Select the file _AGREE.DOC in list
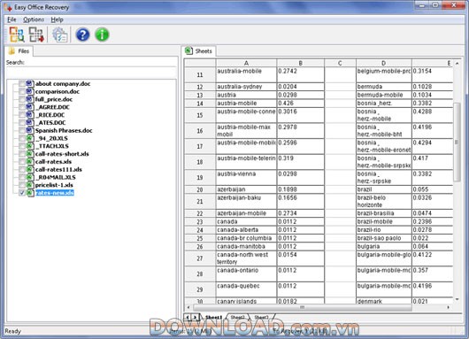 pyautogui.click(x=52, y=107)
